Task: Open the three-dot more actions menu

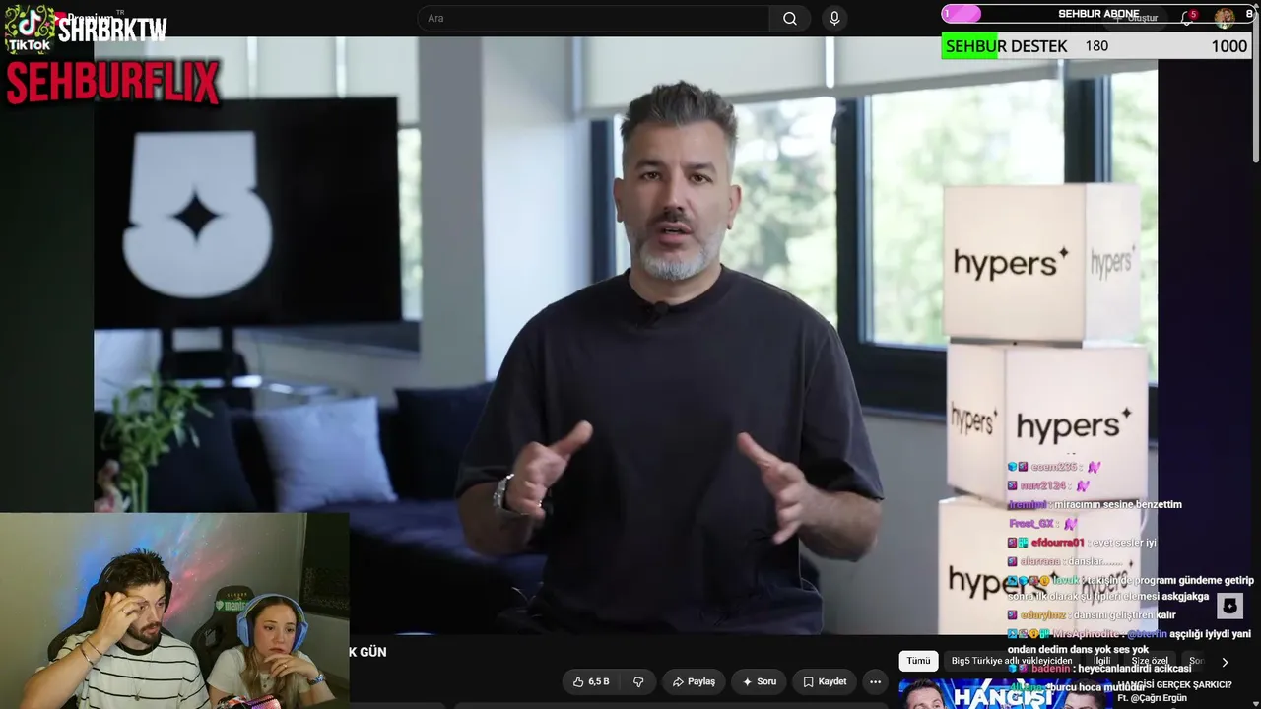Action: 875,681
